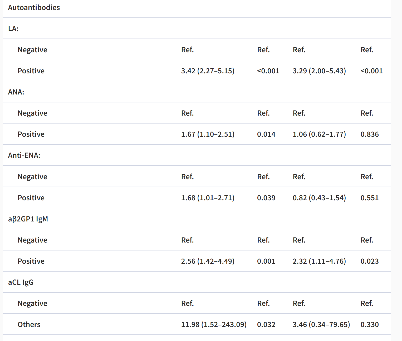Click ANA Positive p-value 0.014

click(x=266, y=134)
